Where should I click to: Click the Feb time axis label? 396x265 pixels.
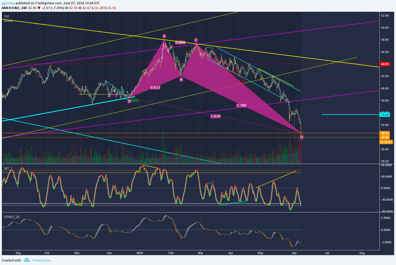pyautogui.click(x=171, y=253)
